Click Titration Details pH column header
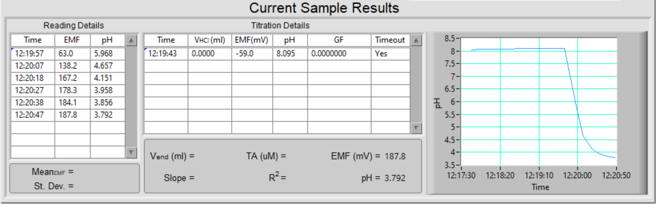This screenshot has height=204, width=656. click(x=289, y=40)
